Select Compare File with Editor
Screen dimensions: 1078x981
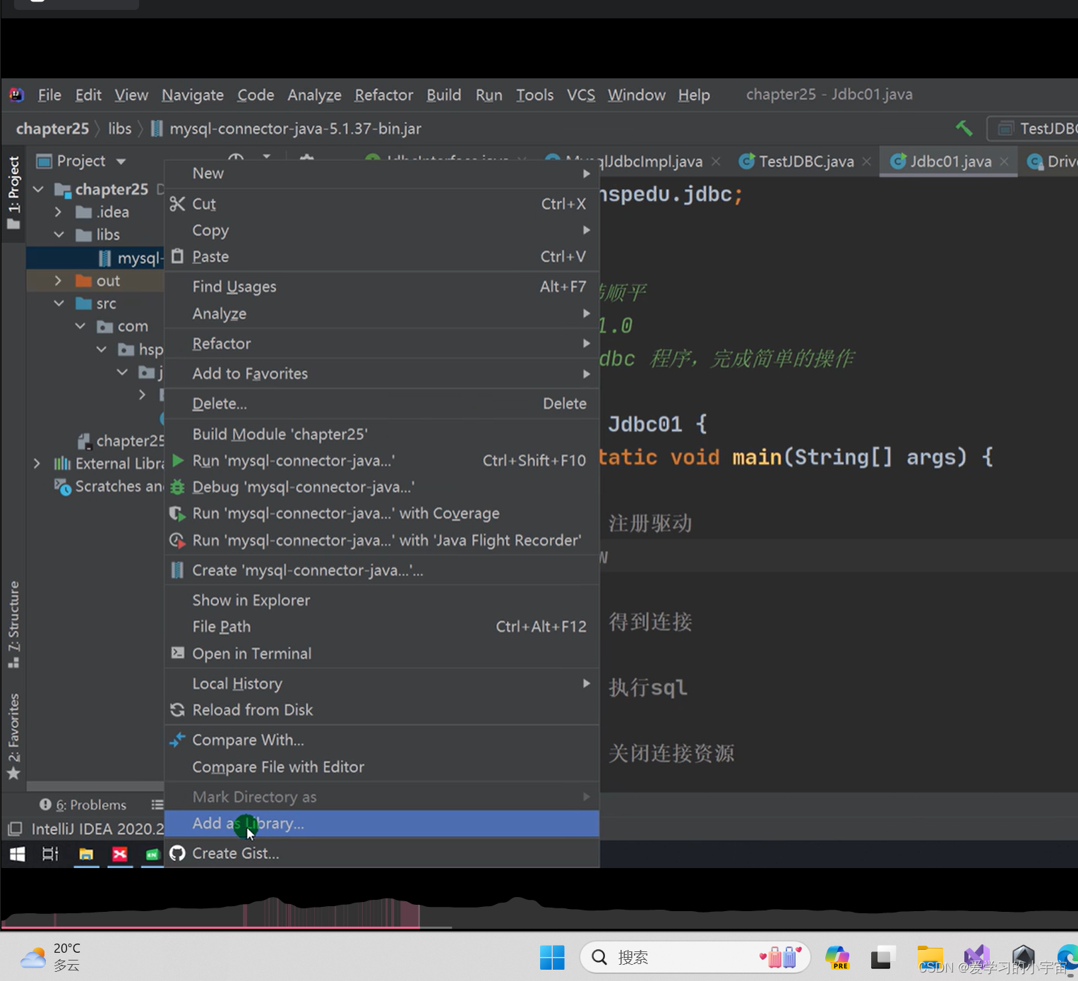point(382,766)
